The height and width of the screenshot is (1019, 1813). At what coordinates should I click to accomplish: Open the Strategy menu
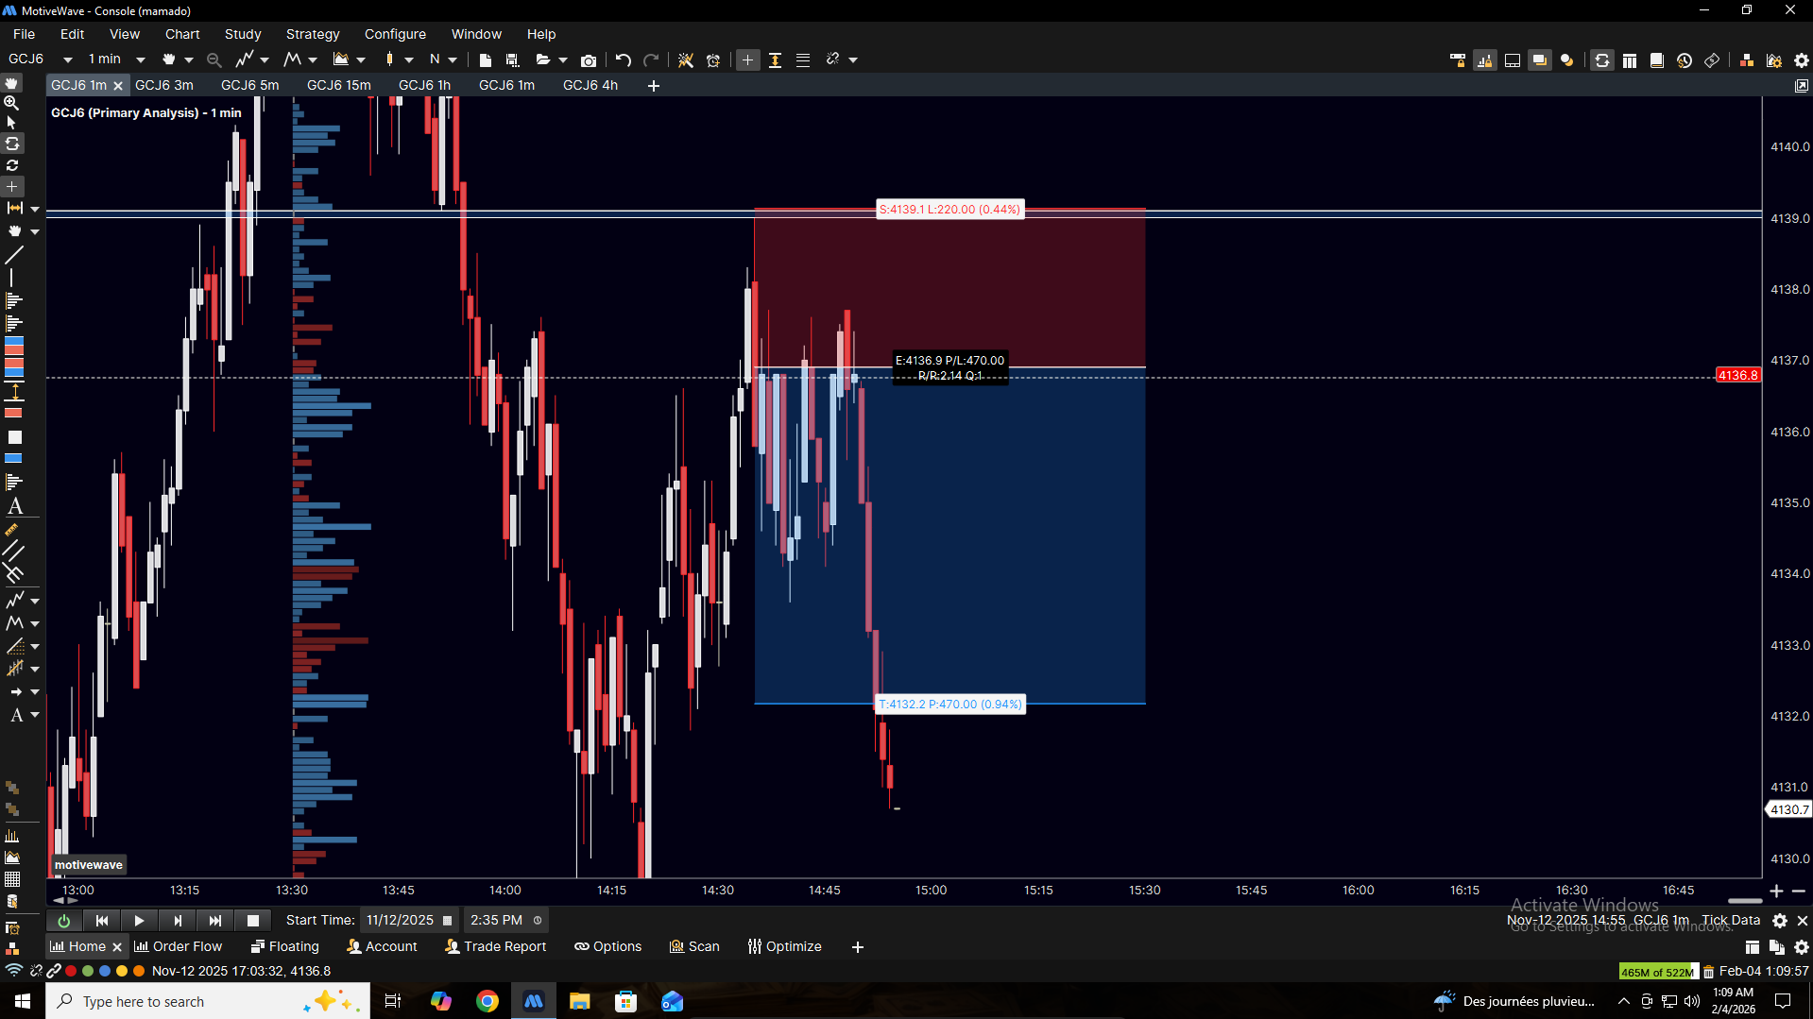pos(313,34)
